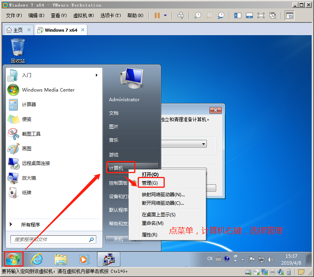Click the Send Ctrl+Alt+Del toolbar icon
The height and width of the screenshot is (277, 314).
click(181, 15)
